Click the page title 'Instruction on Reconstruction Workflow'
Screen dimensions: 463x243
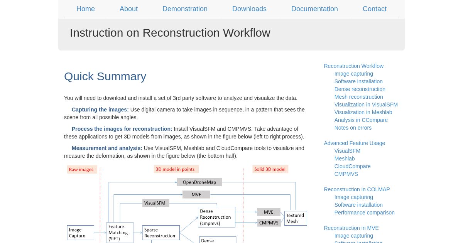(170, 33)
